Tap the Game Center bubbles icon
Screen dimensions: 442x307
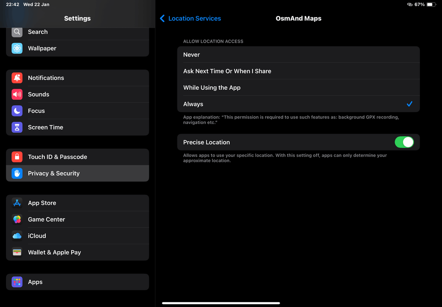click(x=17, y=219)
